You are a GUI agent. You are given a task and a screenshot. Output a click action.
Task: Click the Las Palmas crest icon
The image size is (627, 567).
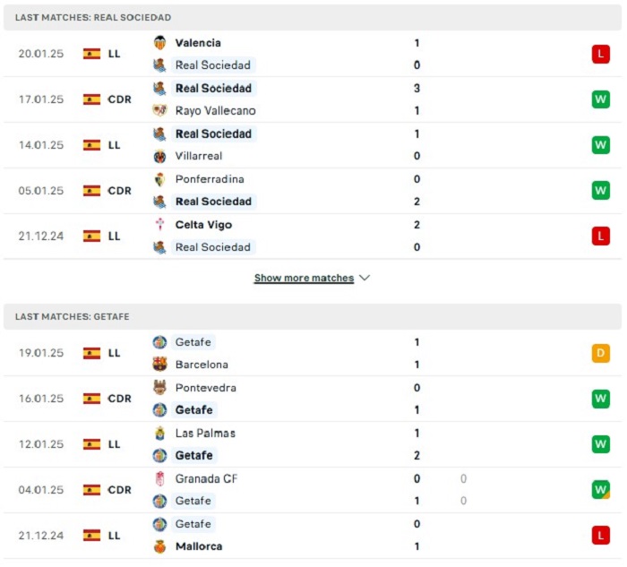click(x=160, y=433)
